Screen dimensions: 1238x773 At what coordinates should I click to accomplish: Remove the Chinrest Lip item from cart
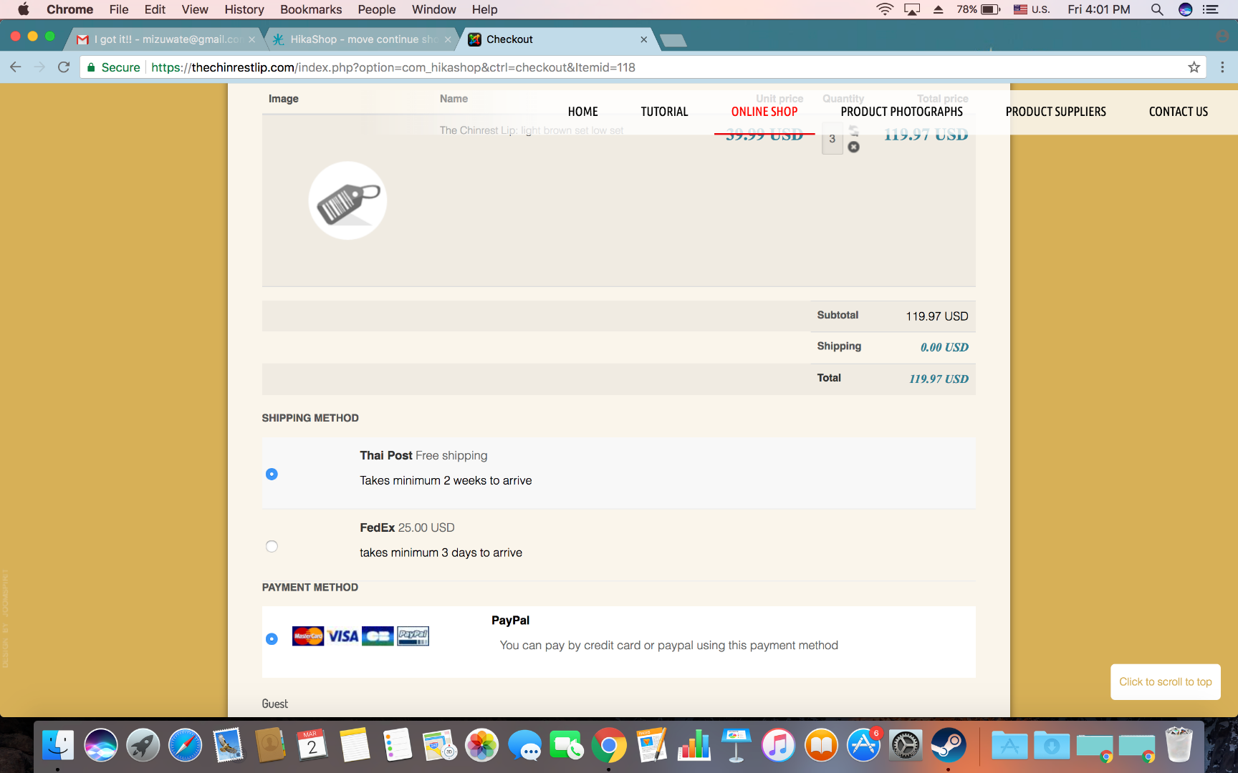(x=853, y=147)
